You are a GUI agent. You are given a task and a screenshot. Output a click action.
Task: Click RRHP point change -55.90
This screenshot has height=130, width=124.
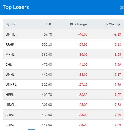(83, 45)
